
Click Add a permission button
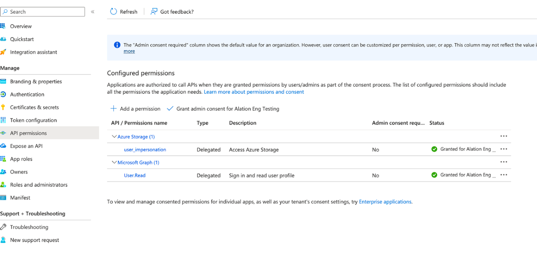(x=135, y=109)
